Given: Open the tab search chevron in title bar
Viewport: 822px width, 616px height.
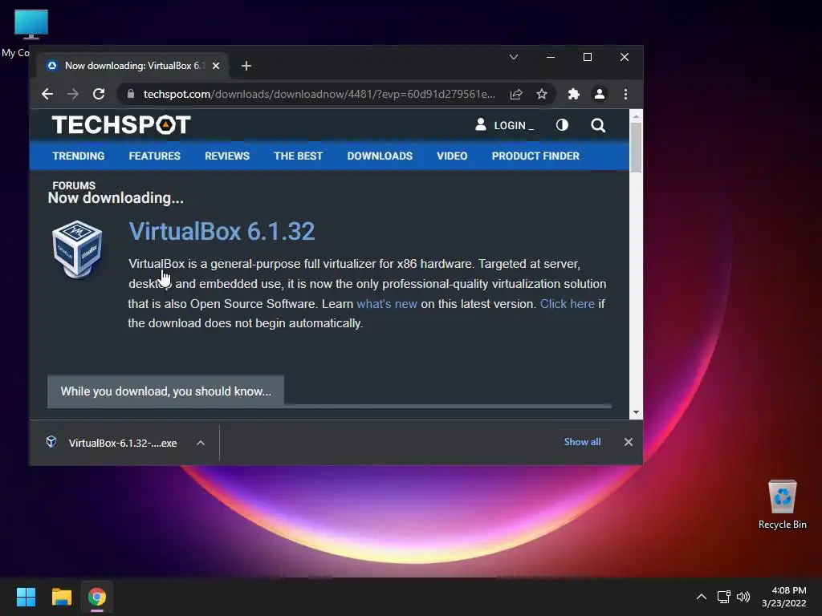Looking at the screenshot, I should (514, 57).
